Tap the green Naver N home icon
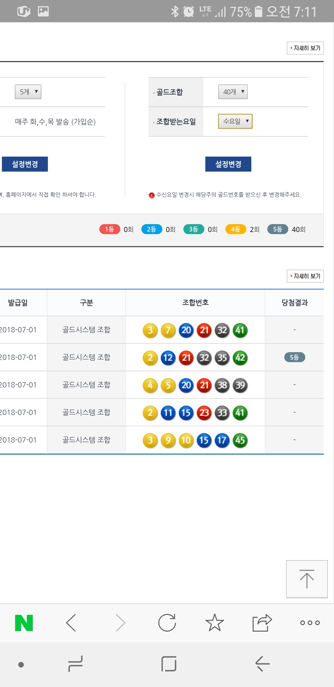 tap(24, 623)
